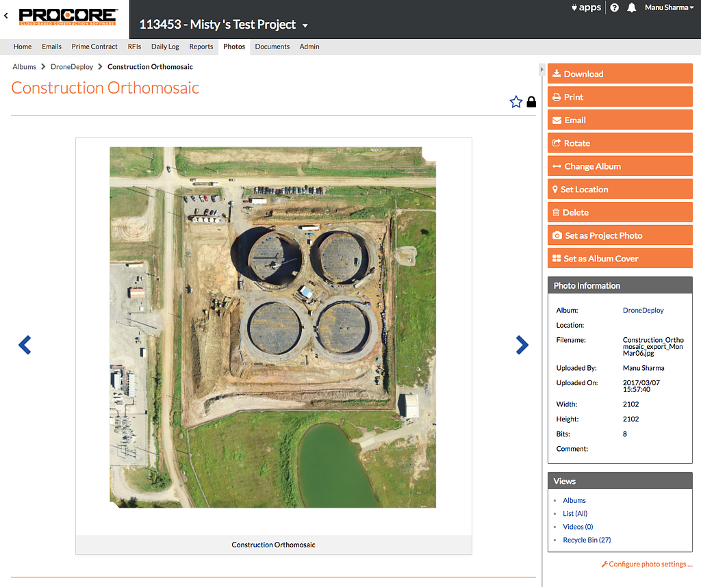Open the Recycle Bin (27) link

coord(587,540)
